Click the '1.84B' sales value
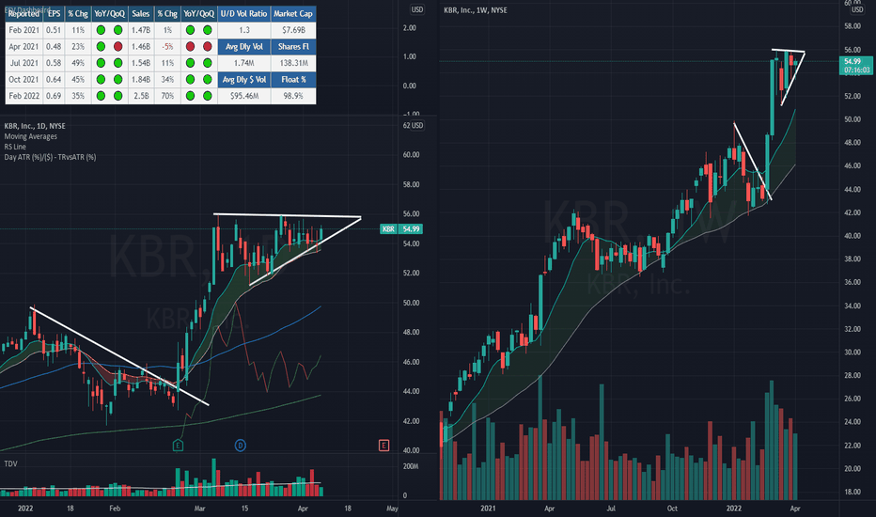Viewport: 876px width, 517px height. click(x=141, y=80)
